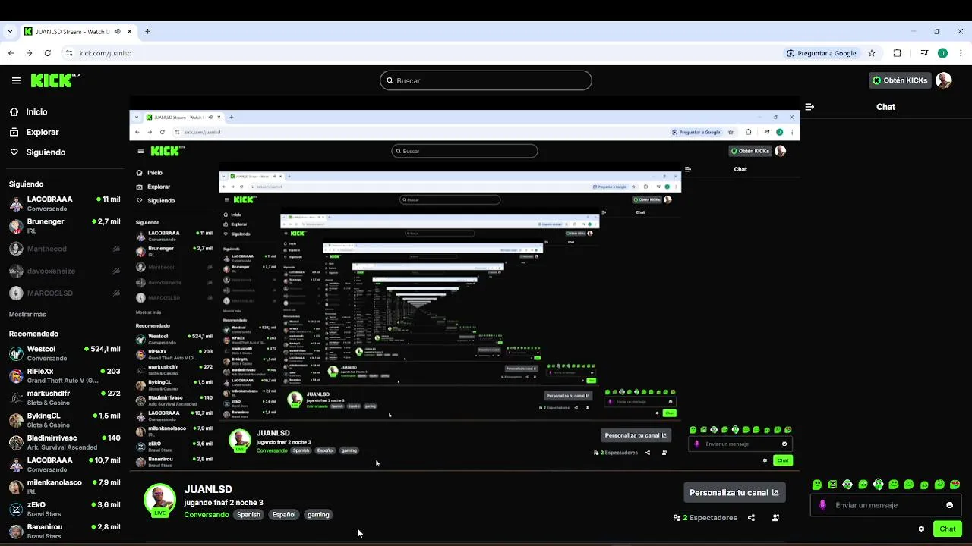Focus the Enviar un mensaje field
Viewport: 972px width, 546px height.
point(885,505)
